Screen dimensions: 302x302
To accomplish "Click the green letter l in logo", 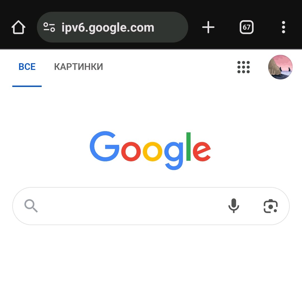I will (x=188, y=146).
